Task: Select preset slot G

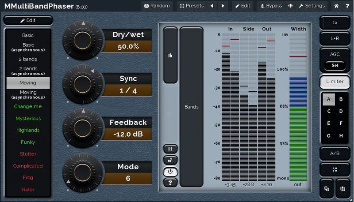Action: 329,136
